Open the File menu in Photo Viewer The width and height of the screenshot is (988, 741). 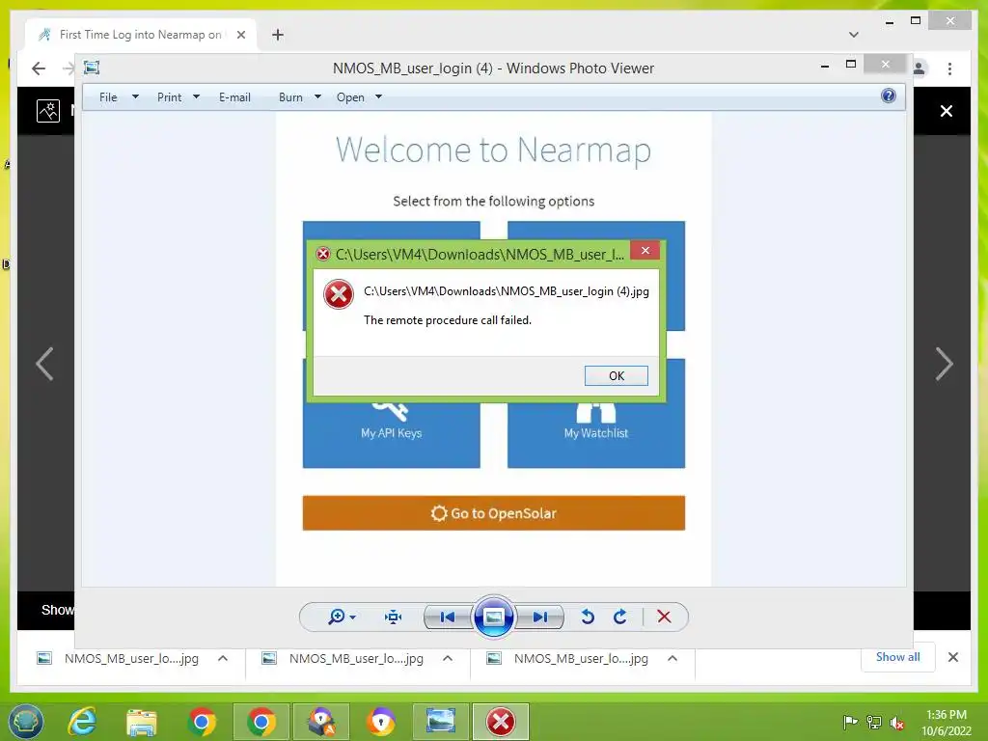[108, 97]
